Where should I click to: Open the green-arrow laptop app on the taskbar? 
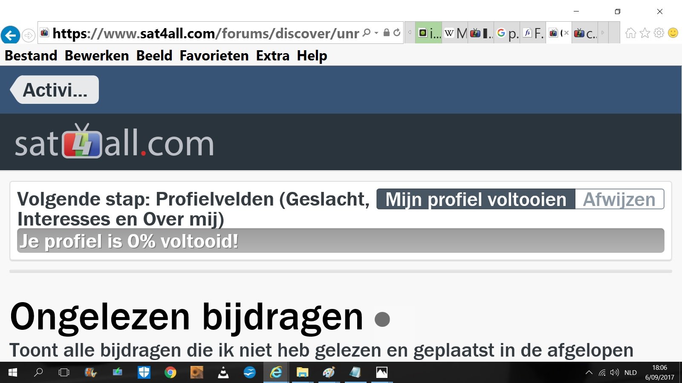pyautogui.click(x=117, y=373)
